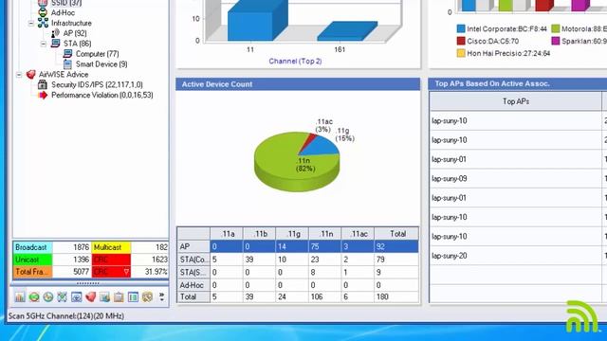Click the Broadcast frame counter label
607x341 pixels.
coord(32,247)
